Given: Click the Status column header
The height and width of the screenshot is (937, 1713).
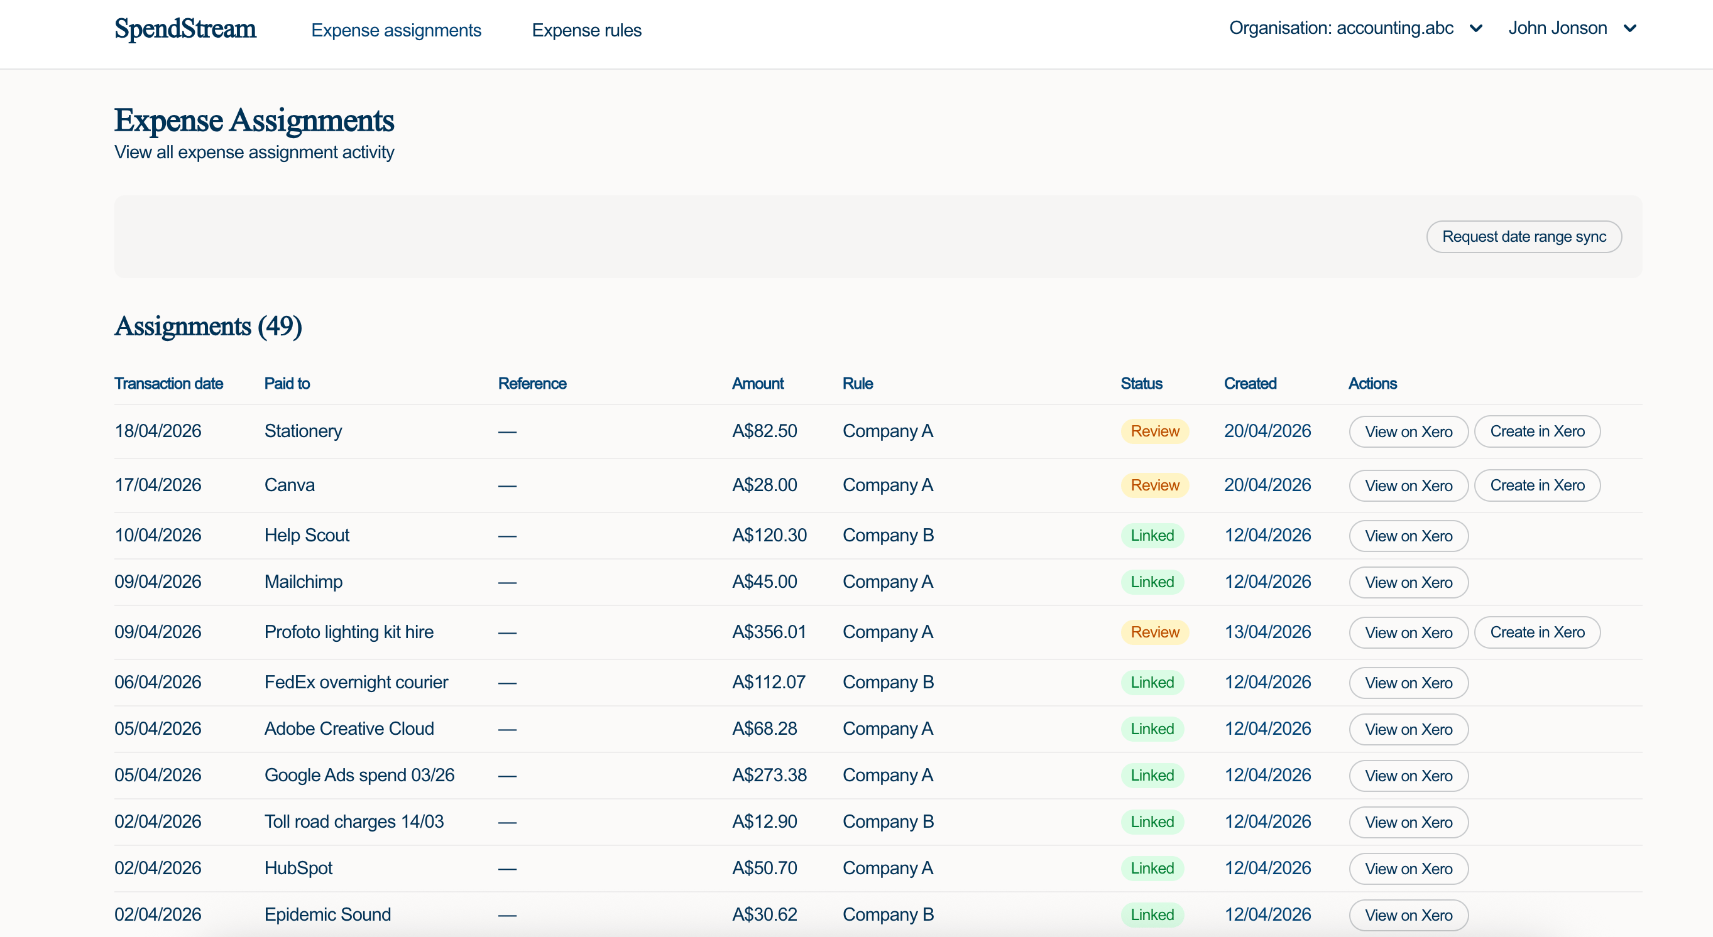Looking at the screenshot, I should click(x=1141, y=384).
